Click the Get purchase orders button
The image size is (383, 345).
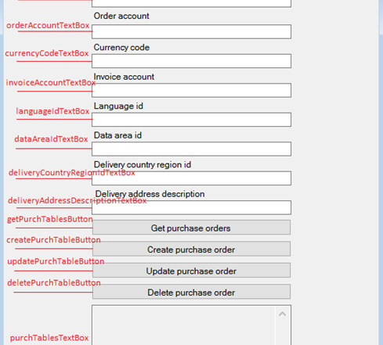point(191,228)
